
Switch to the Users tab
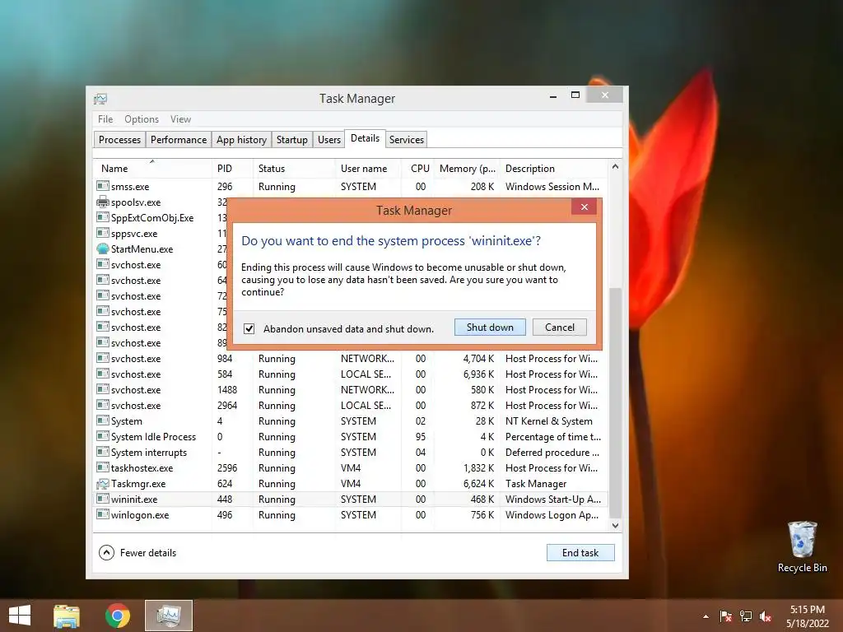tap(329, 140)
